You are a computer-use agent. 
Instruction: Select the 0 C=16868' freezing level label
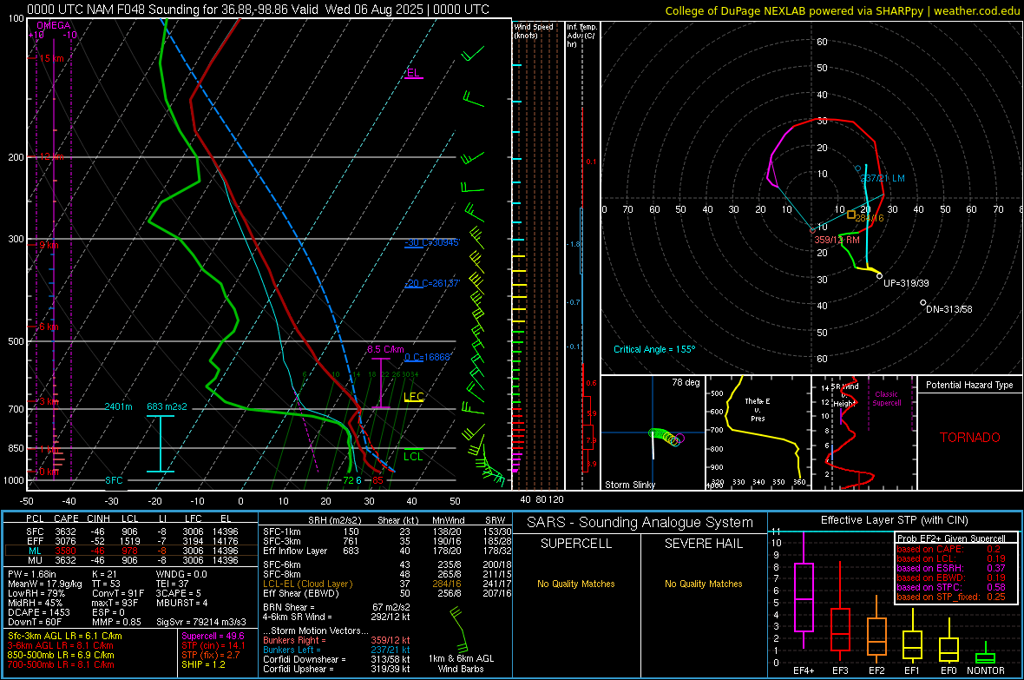pos(428,357)
